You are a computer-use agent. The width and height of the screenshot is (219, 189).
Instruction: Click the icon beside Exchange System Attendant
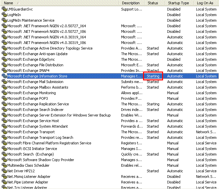(x=4, y=126)
